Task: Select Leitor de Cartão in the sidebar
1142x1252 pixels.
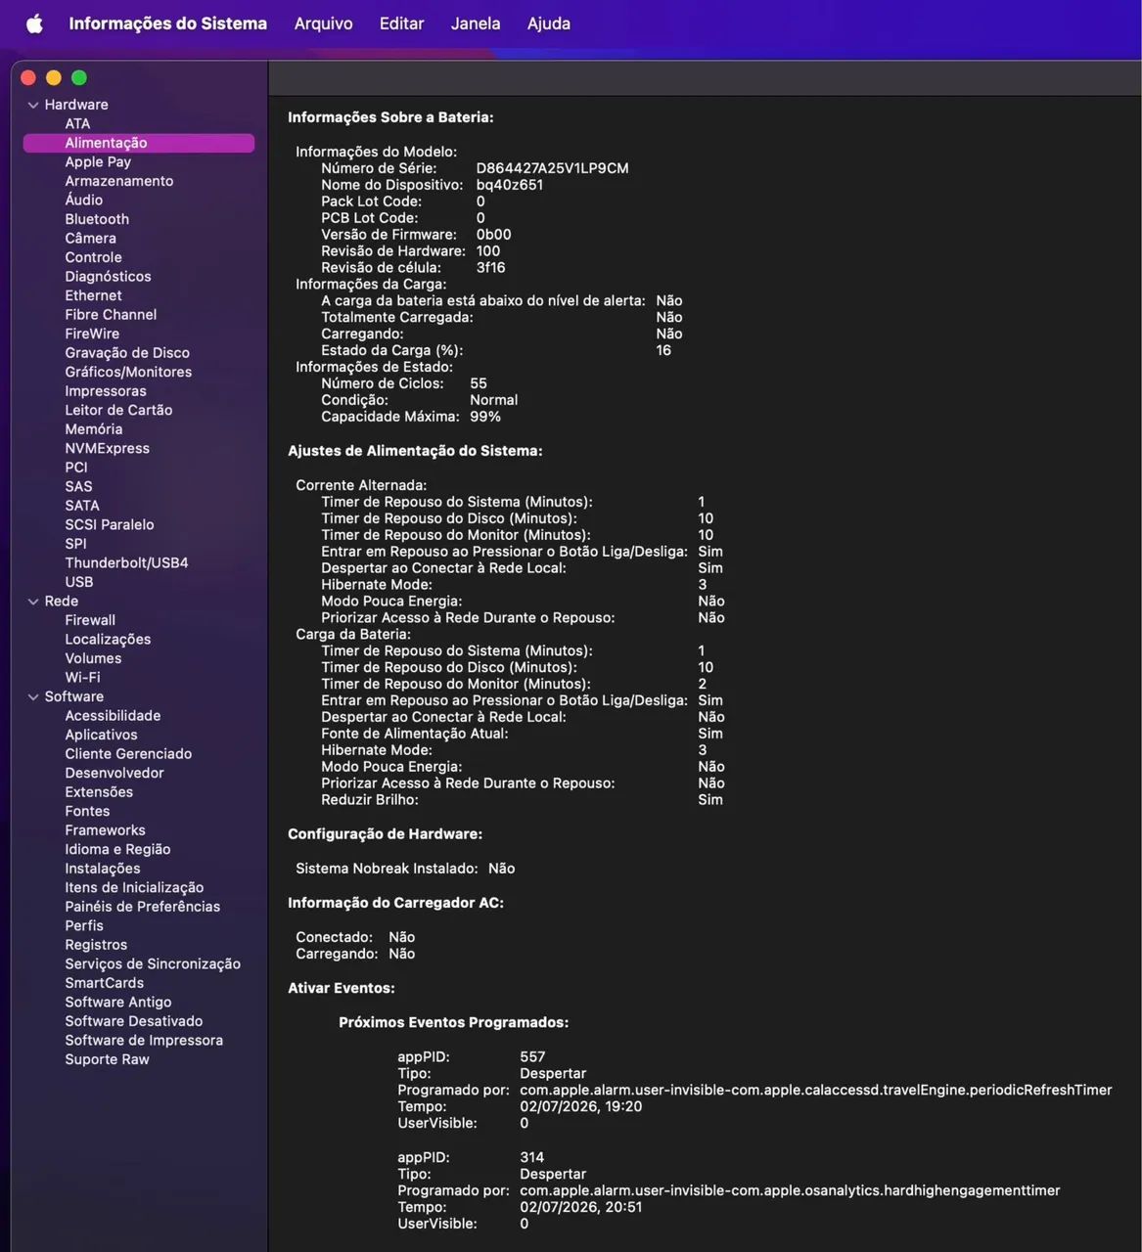Action: click(x=118, y=410)
